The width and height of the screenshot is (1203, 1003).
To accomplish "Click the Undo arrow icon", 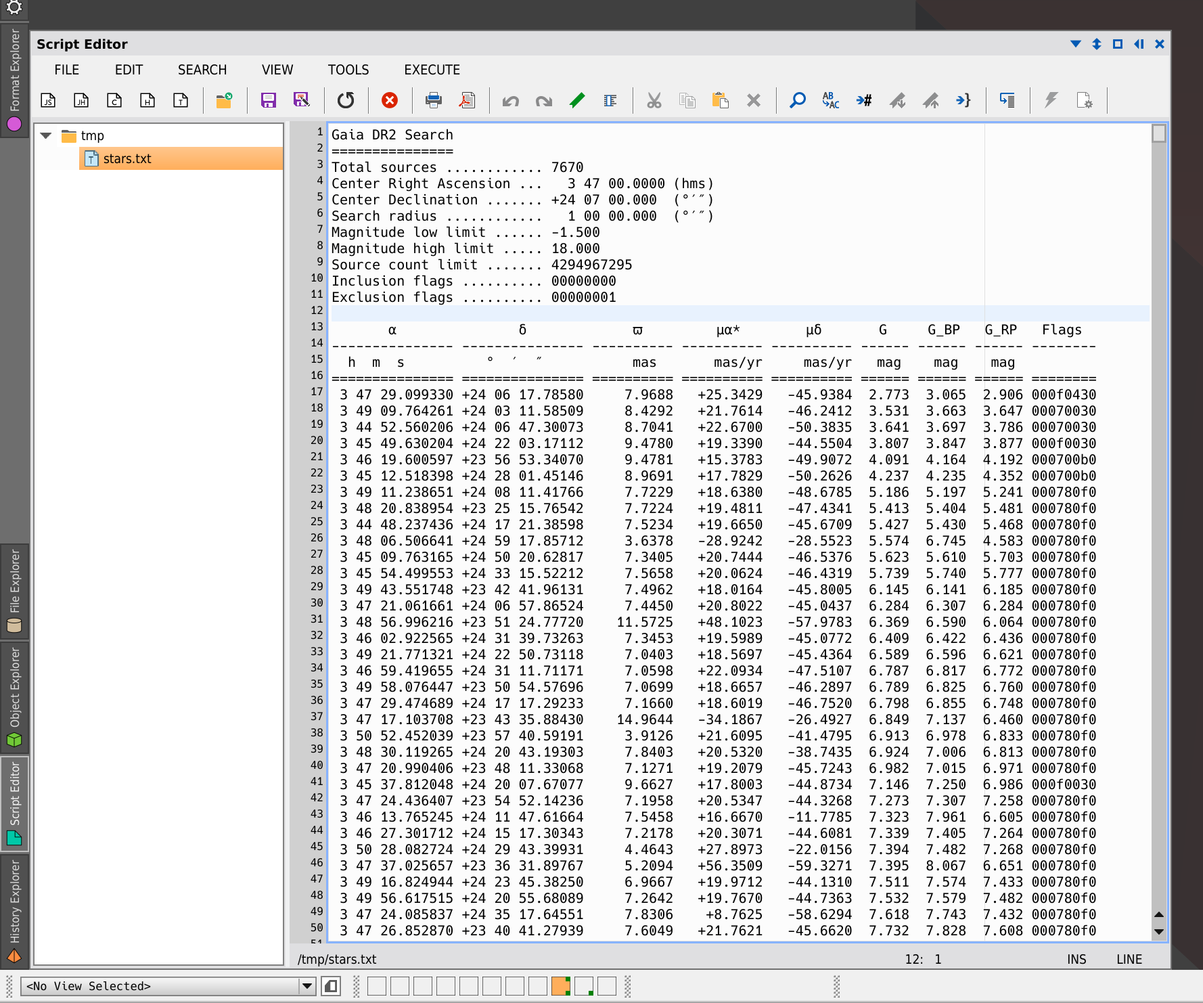I will [x=511, y=101].
